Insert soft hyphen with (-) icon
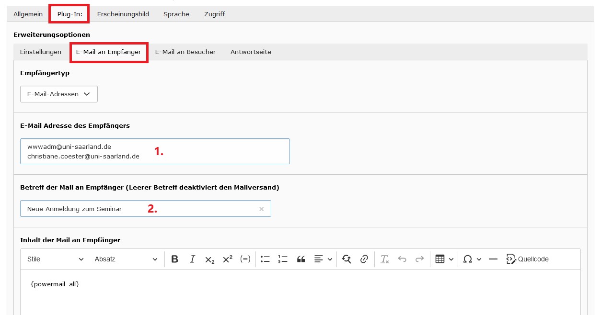This screenshot has height=315, width=601. click(x=245, y=259)
